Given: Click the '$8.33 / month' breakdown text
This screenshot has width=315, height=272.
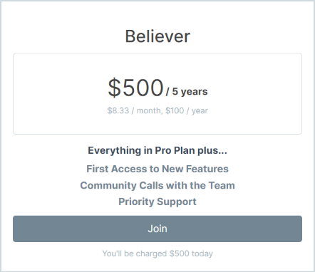Looking at the screenshot, I should point(134,110).
